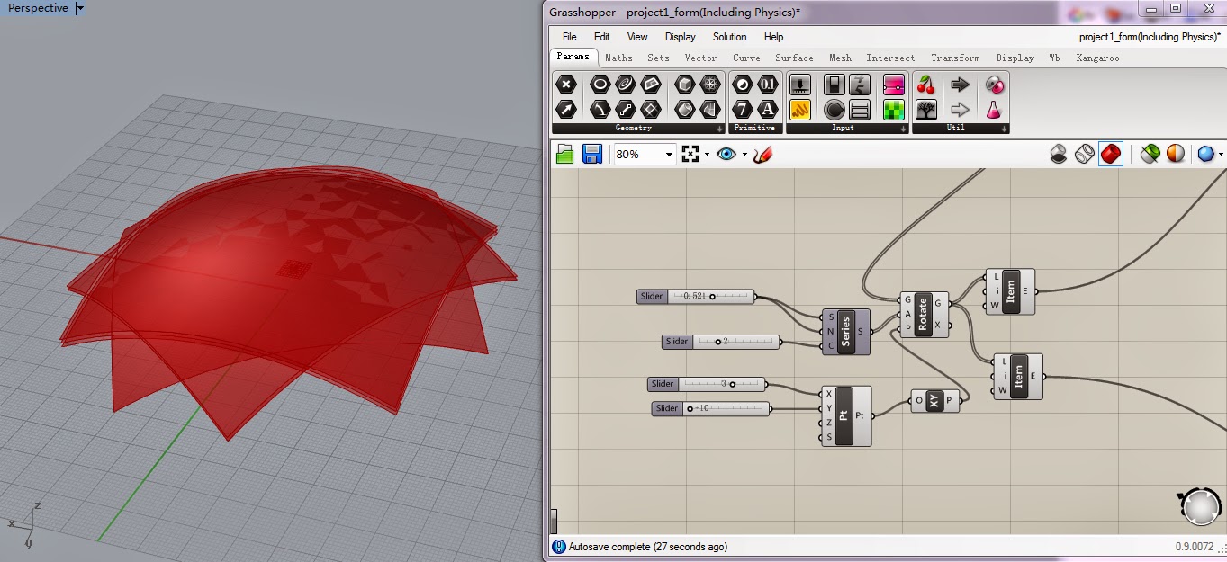Open preview mesh quality dropdown arrow
The width and height of the screenshot is (1227, 562).
coord(1221,155)
